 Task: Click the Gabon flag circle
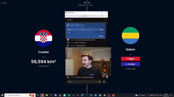130,36
